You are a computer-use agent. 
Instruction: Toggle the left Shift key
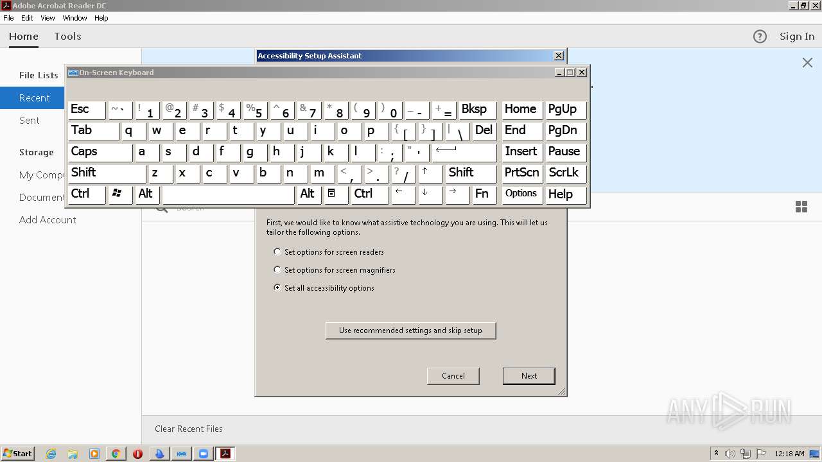(107, 173)
